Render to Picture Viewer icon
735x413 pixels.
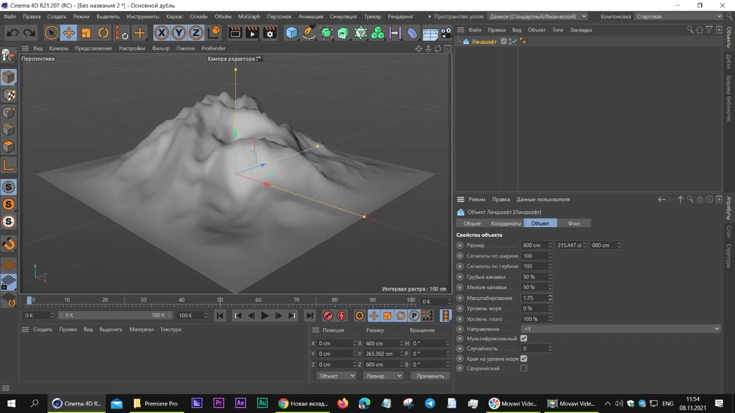coord(253,33)
